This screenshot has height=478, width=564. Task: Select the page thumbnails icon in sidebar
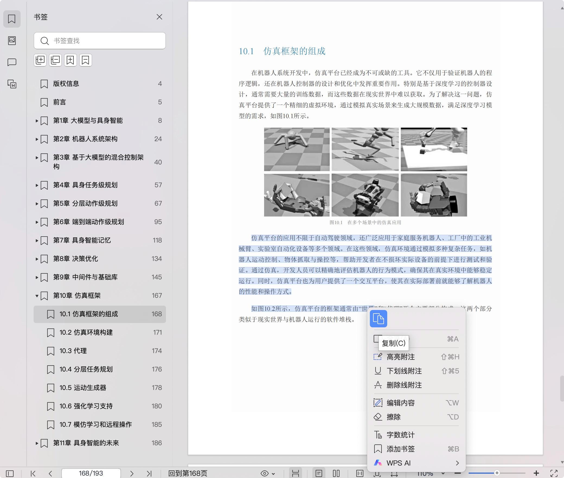pos(12,41)
